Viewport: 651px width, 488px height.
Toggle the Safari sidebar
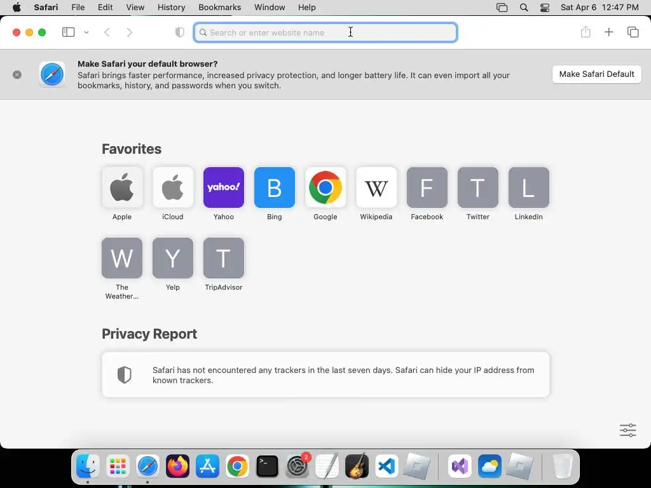point(68,32)
